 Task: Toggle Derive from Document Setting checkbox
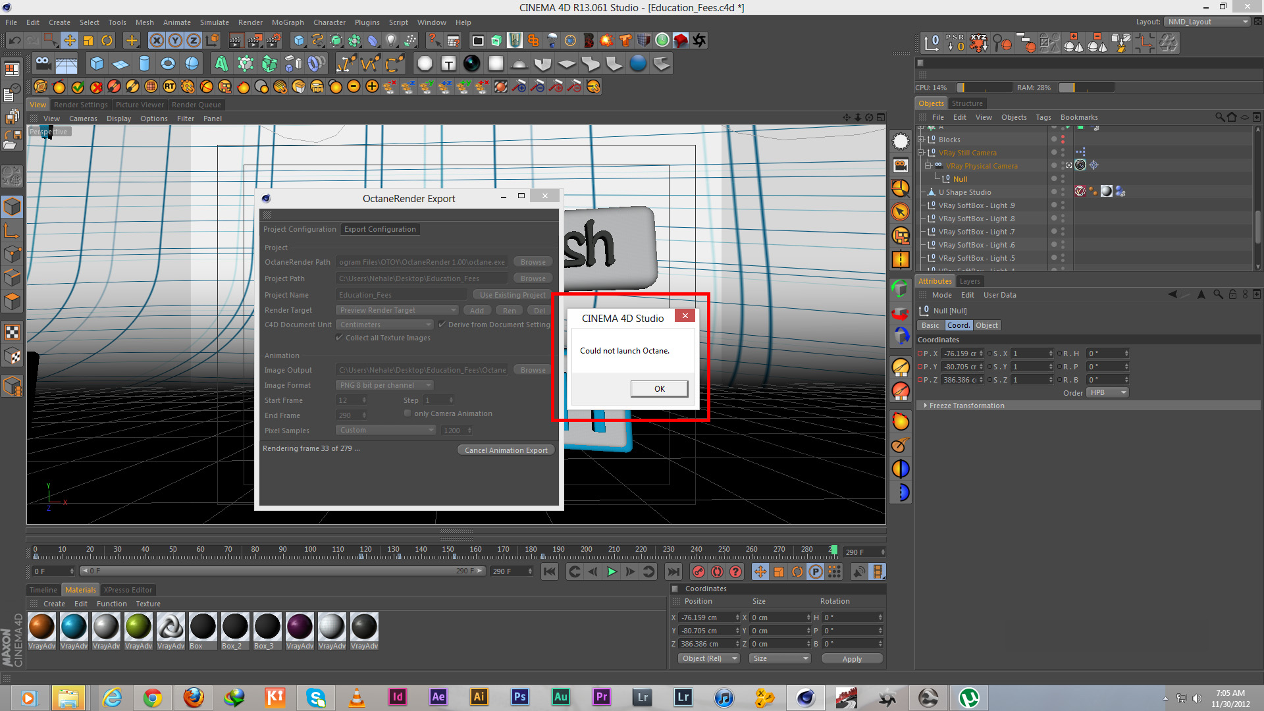point(442,325)
